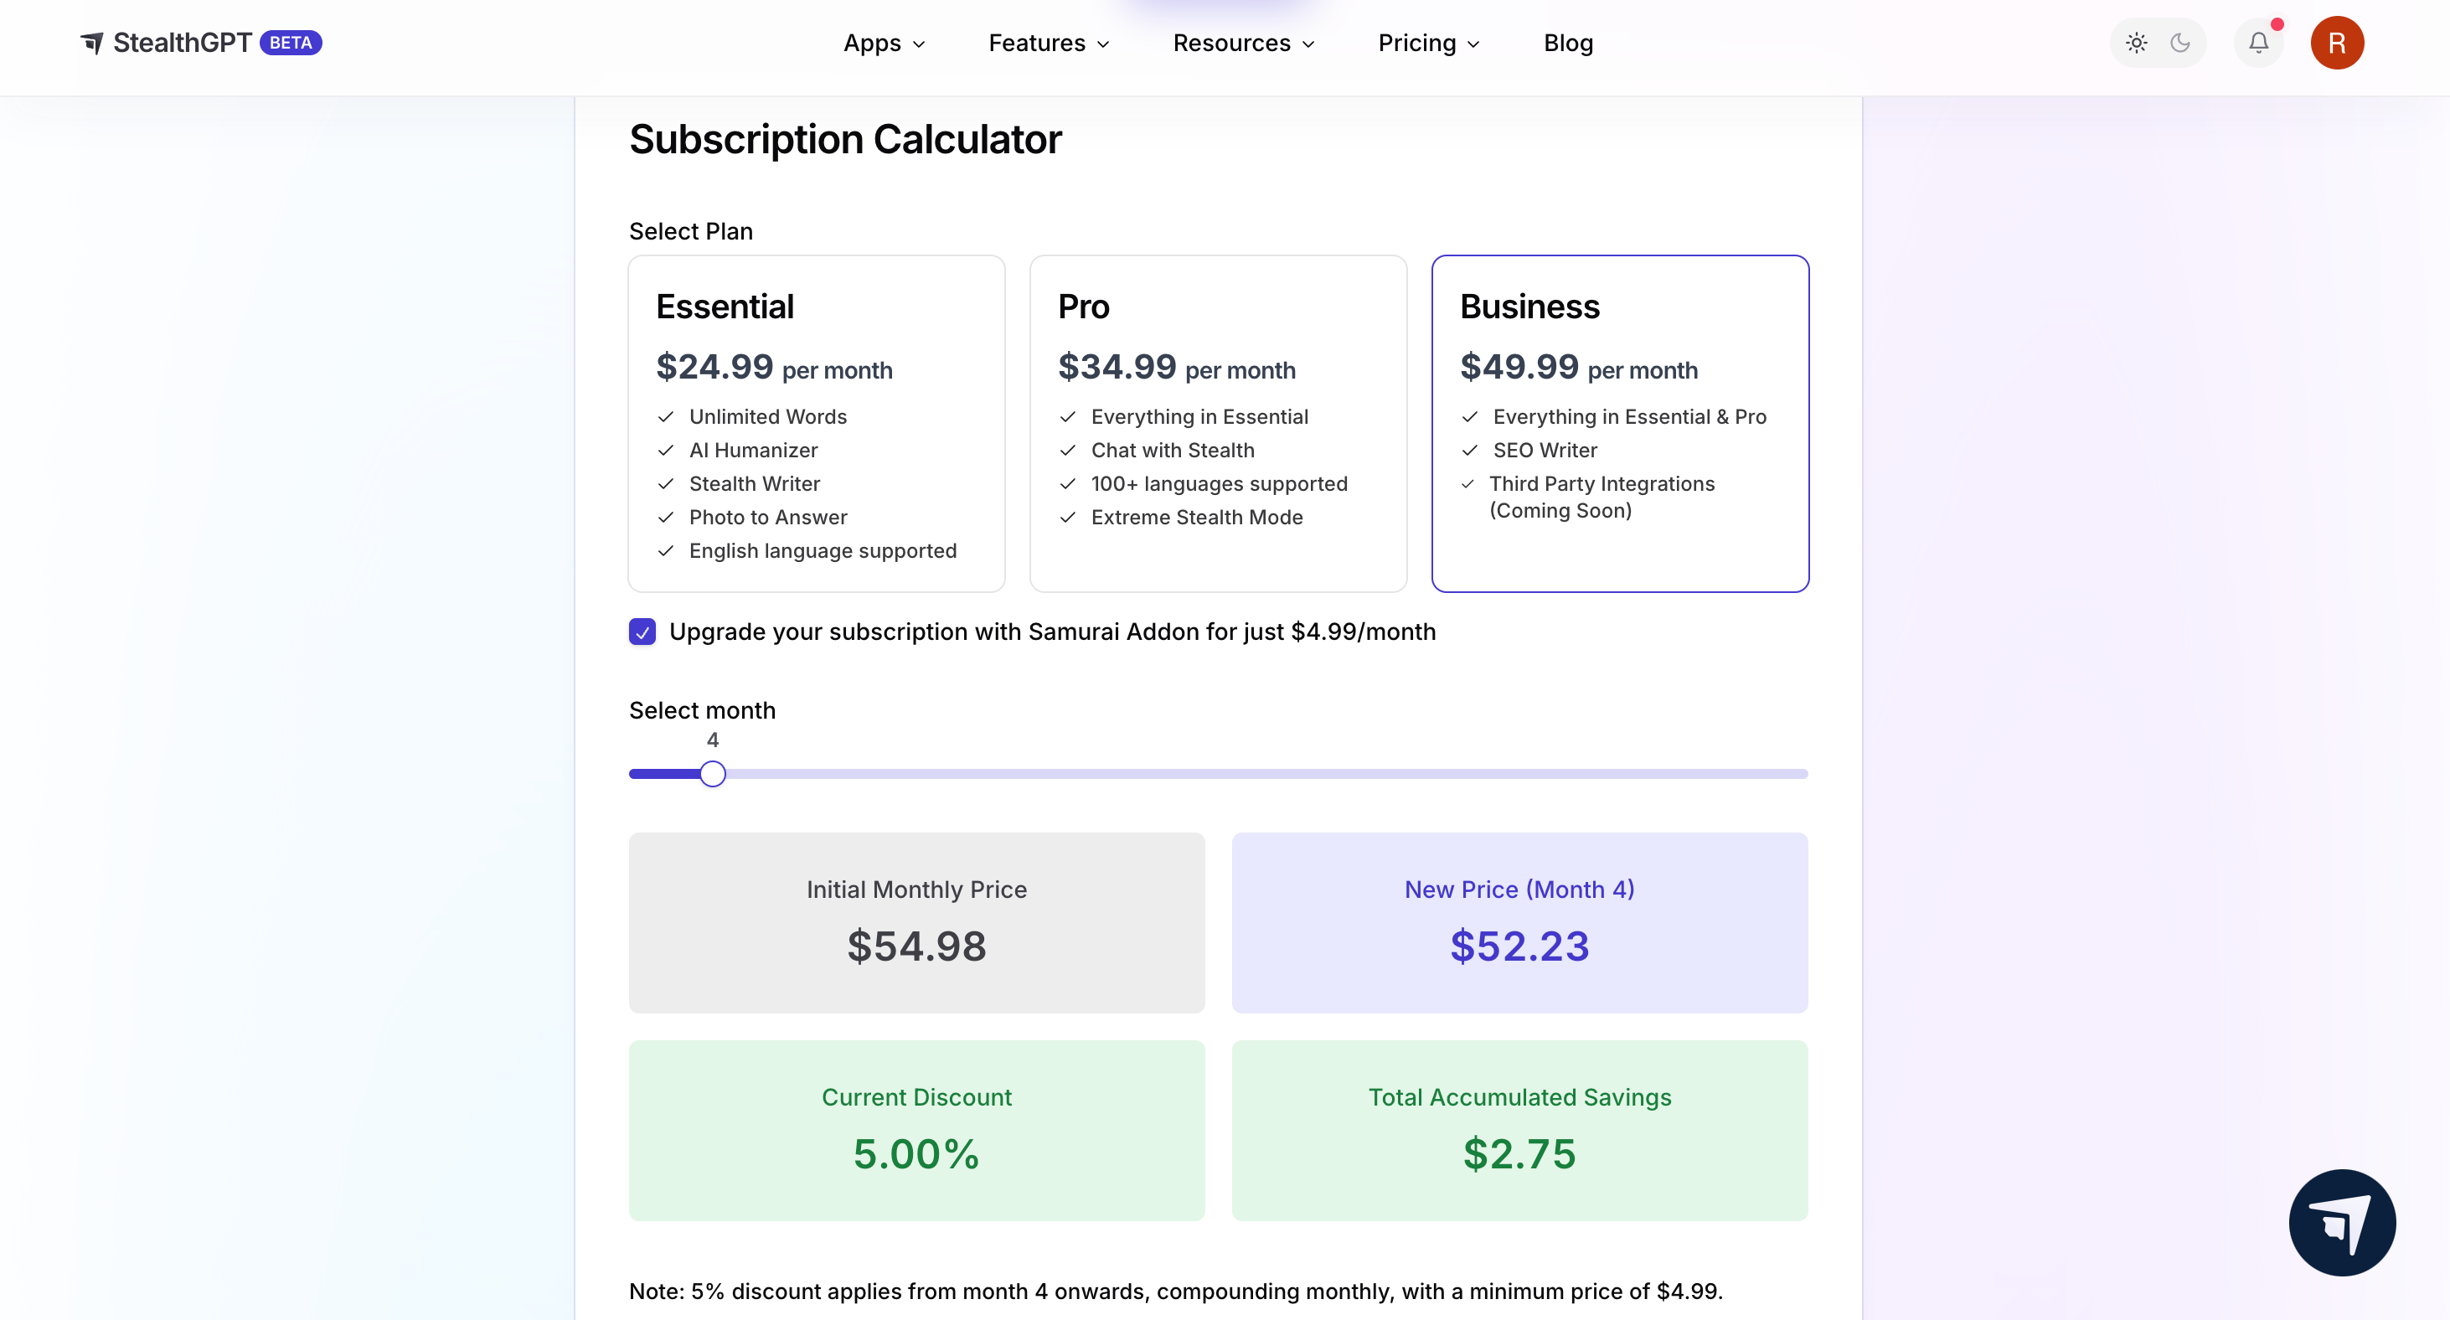Expand the Apps dropdown menu
The image size is (2450, 1320).
pos(884,43)
